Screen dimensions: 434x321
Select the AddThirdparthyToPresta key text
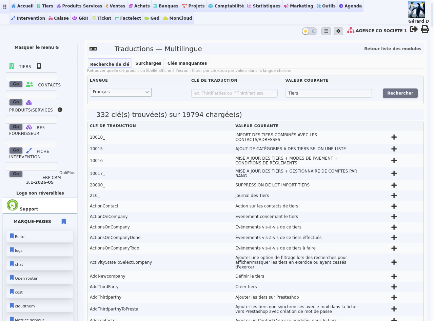(114, 309)
